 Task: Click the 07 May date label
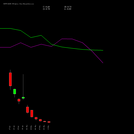point(40,127)
